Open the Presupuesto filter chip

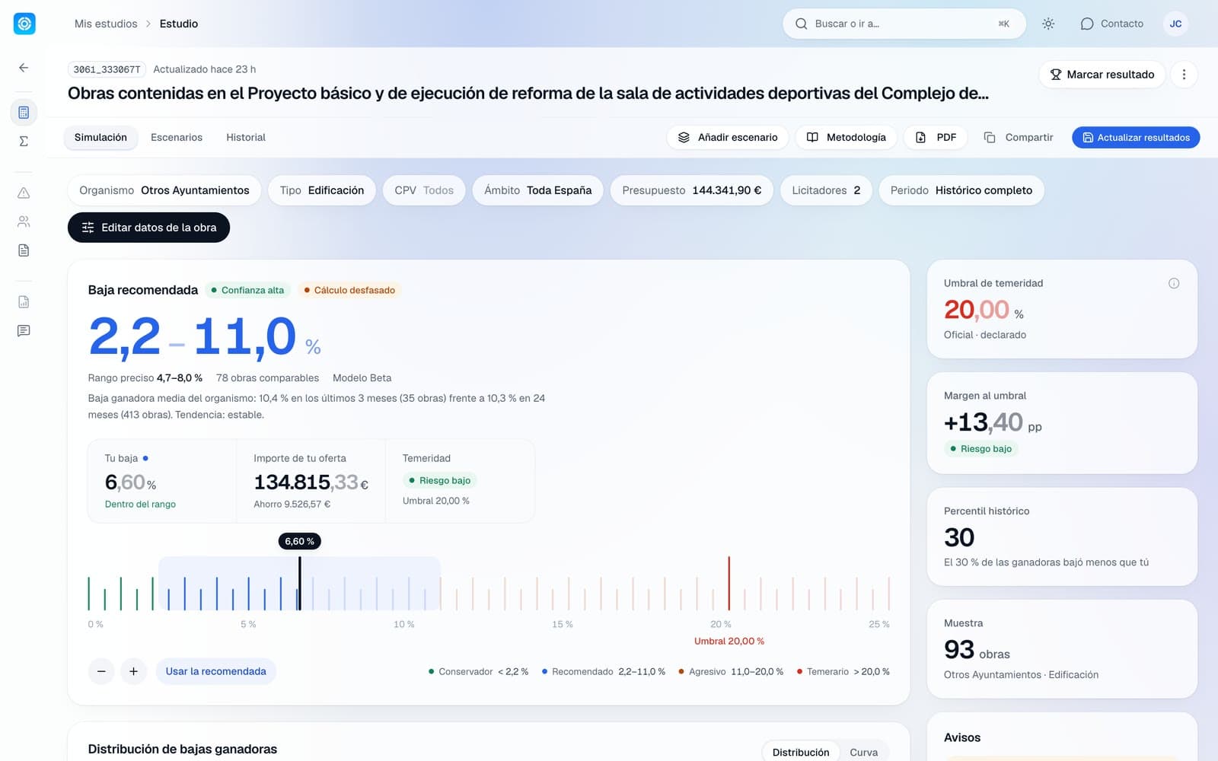click(x=692, y=190)
